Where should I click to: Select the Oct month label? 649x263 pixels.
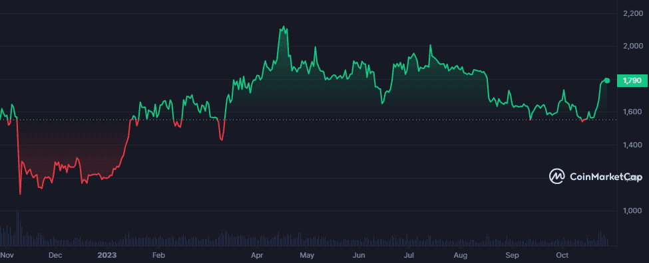[562, 255]
